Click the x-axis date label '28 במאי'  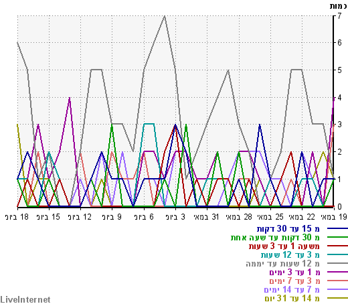[239, 217]
